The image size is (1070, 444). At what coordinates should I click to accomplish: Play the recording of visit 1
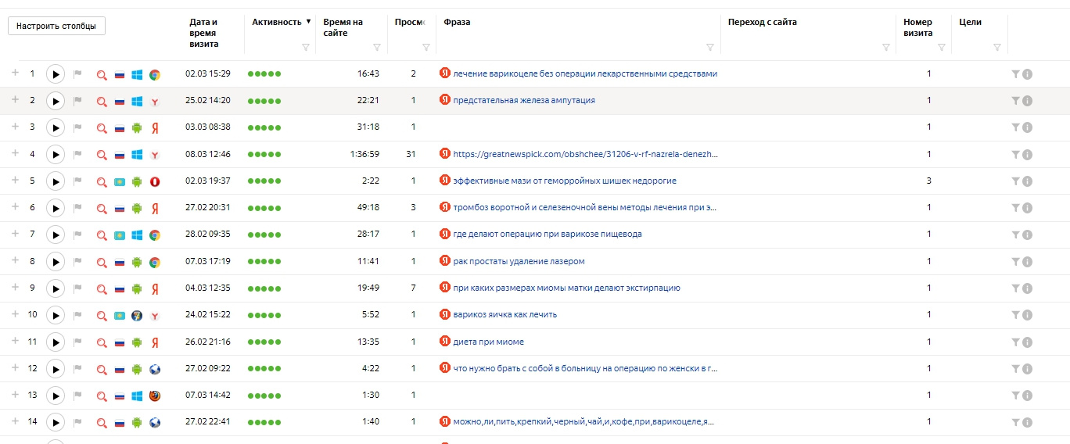click(55, 74)
